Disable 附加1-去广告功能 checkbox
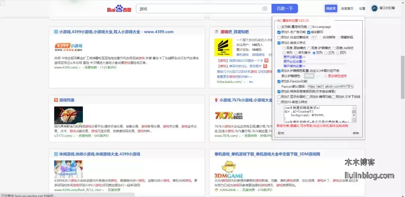 [279, 32]
